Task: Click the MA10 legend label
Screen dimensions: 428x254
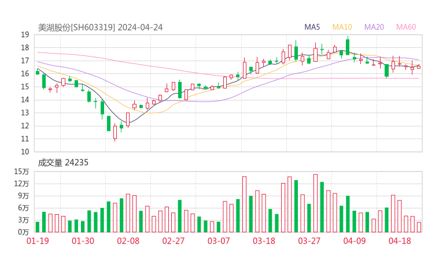Action: click(x=342, y=27)
